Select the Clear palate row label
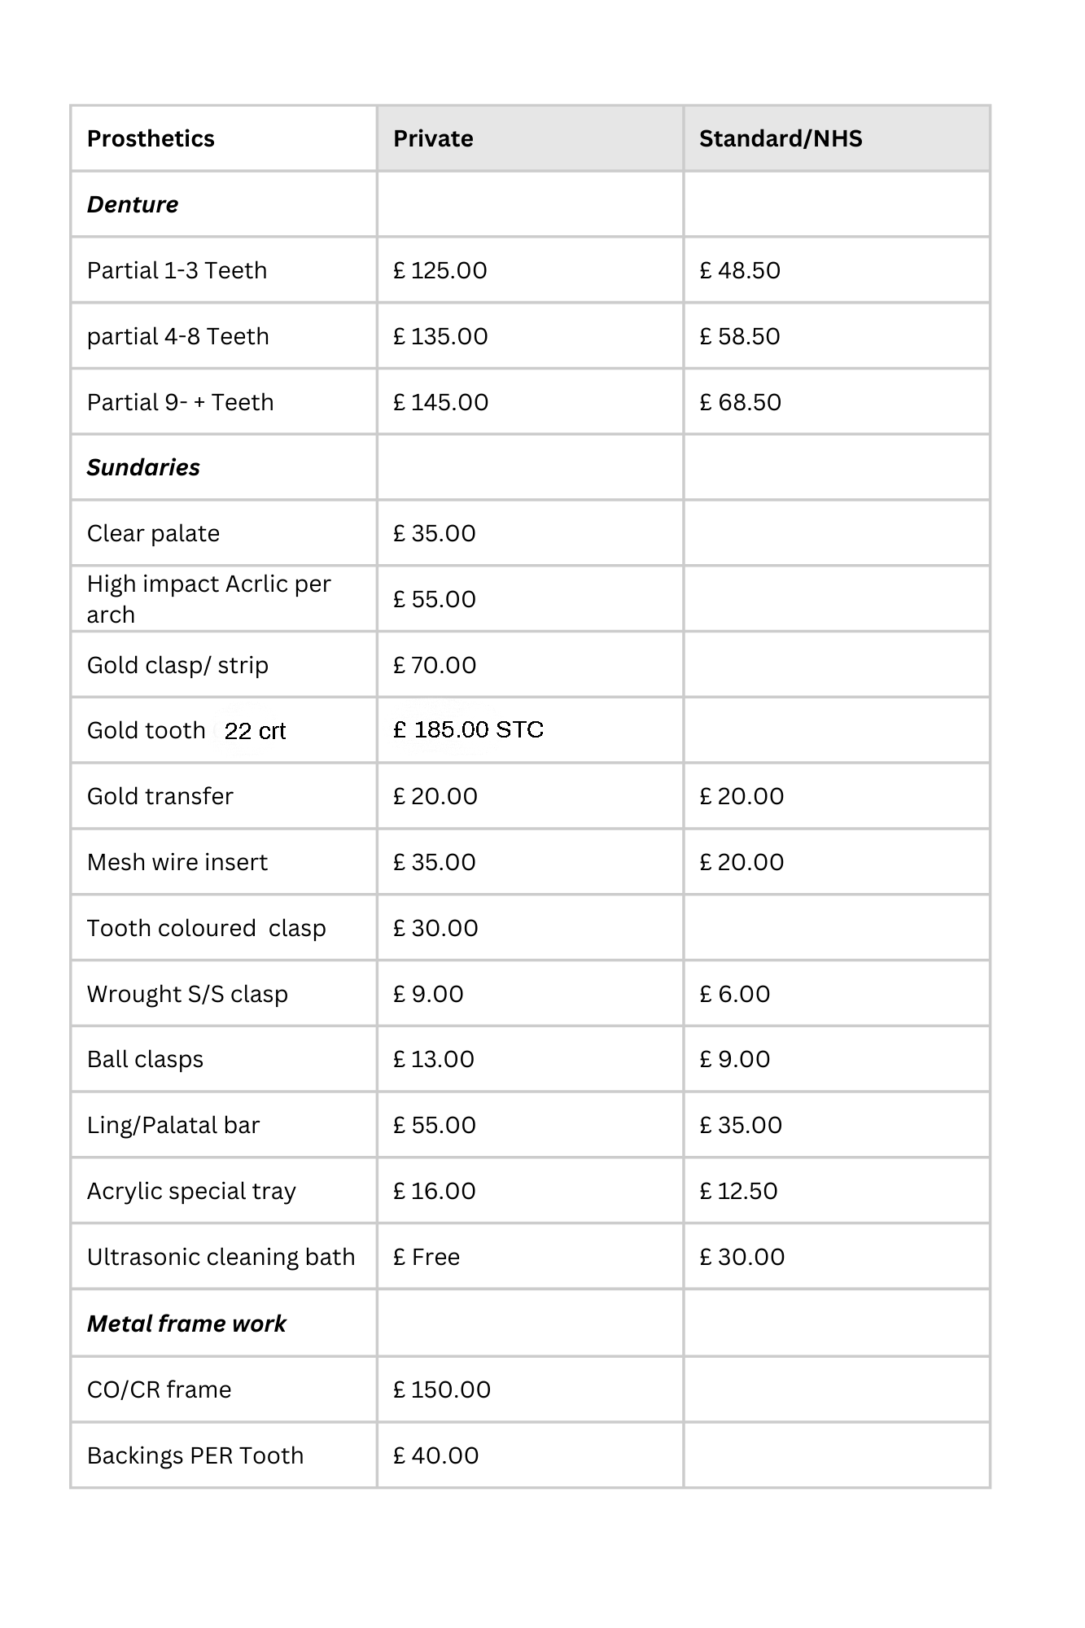This screenshot has width=1085, height=1628. click(153, 533)
